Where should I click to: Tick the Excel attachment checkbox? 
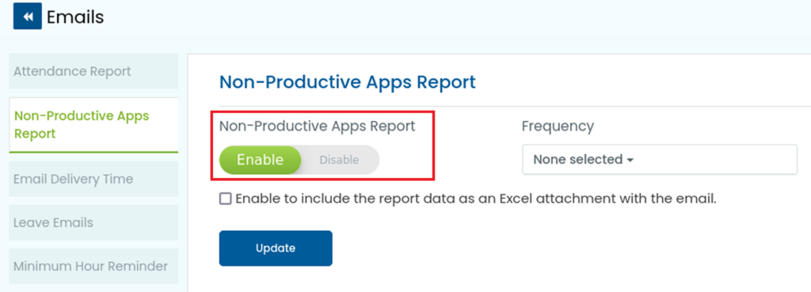click(x=225, y=199)
